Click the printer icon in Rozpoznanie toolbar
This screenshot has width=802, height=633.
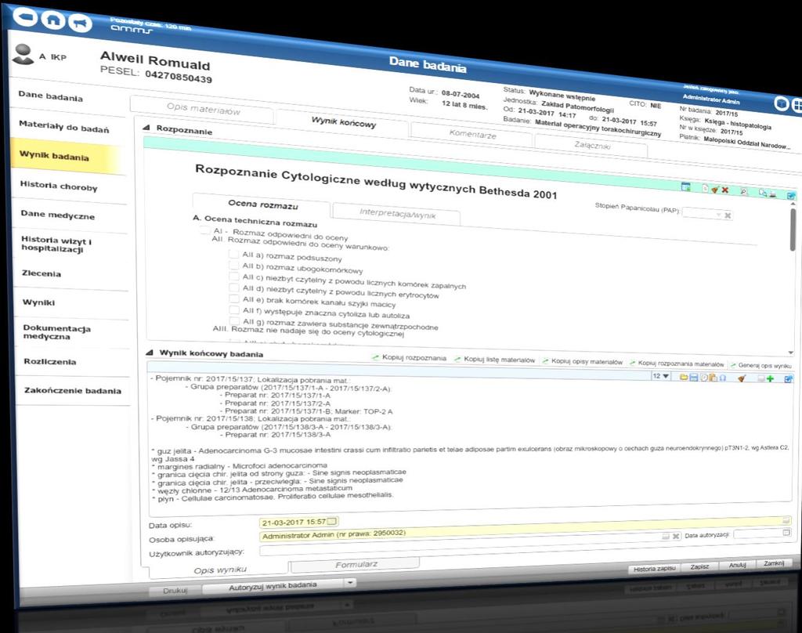[772, 194]
